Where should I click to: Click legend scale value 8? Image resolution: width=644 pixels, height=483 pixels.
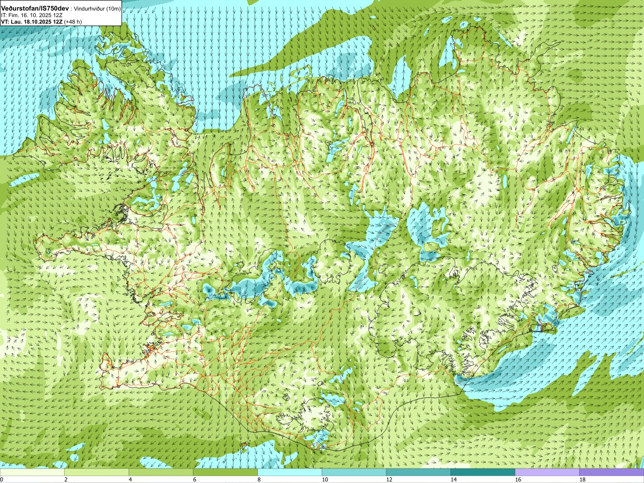click(x=259, y=479)
